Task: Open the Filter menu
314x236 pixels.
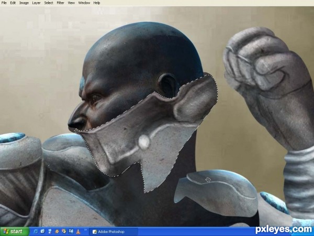Action: (x=60, y=3)
